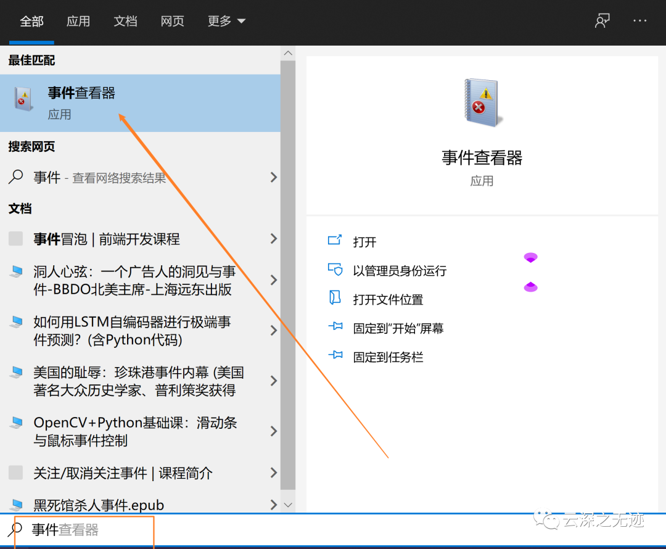666x549 pixels.
Task: Switch to the 应用 tab
Action: click(78, 20)
